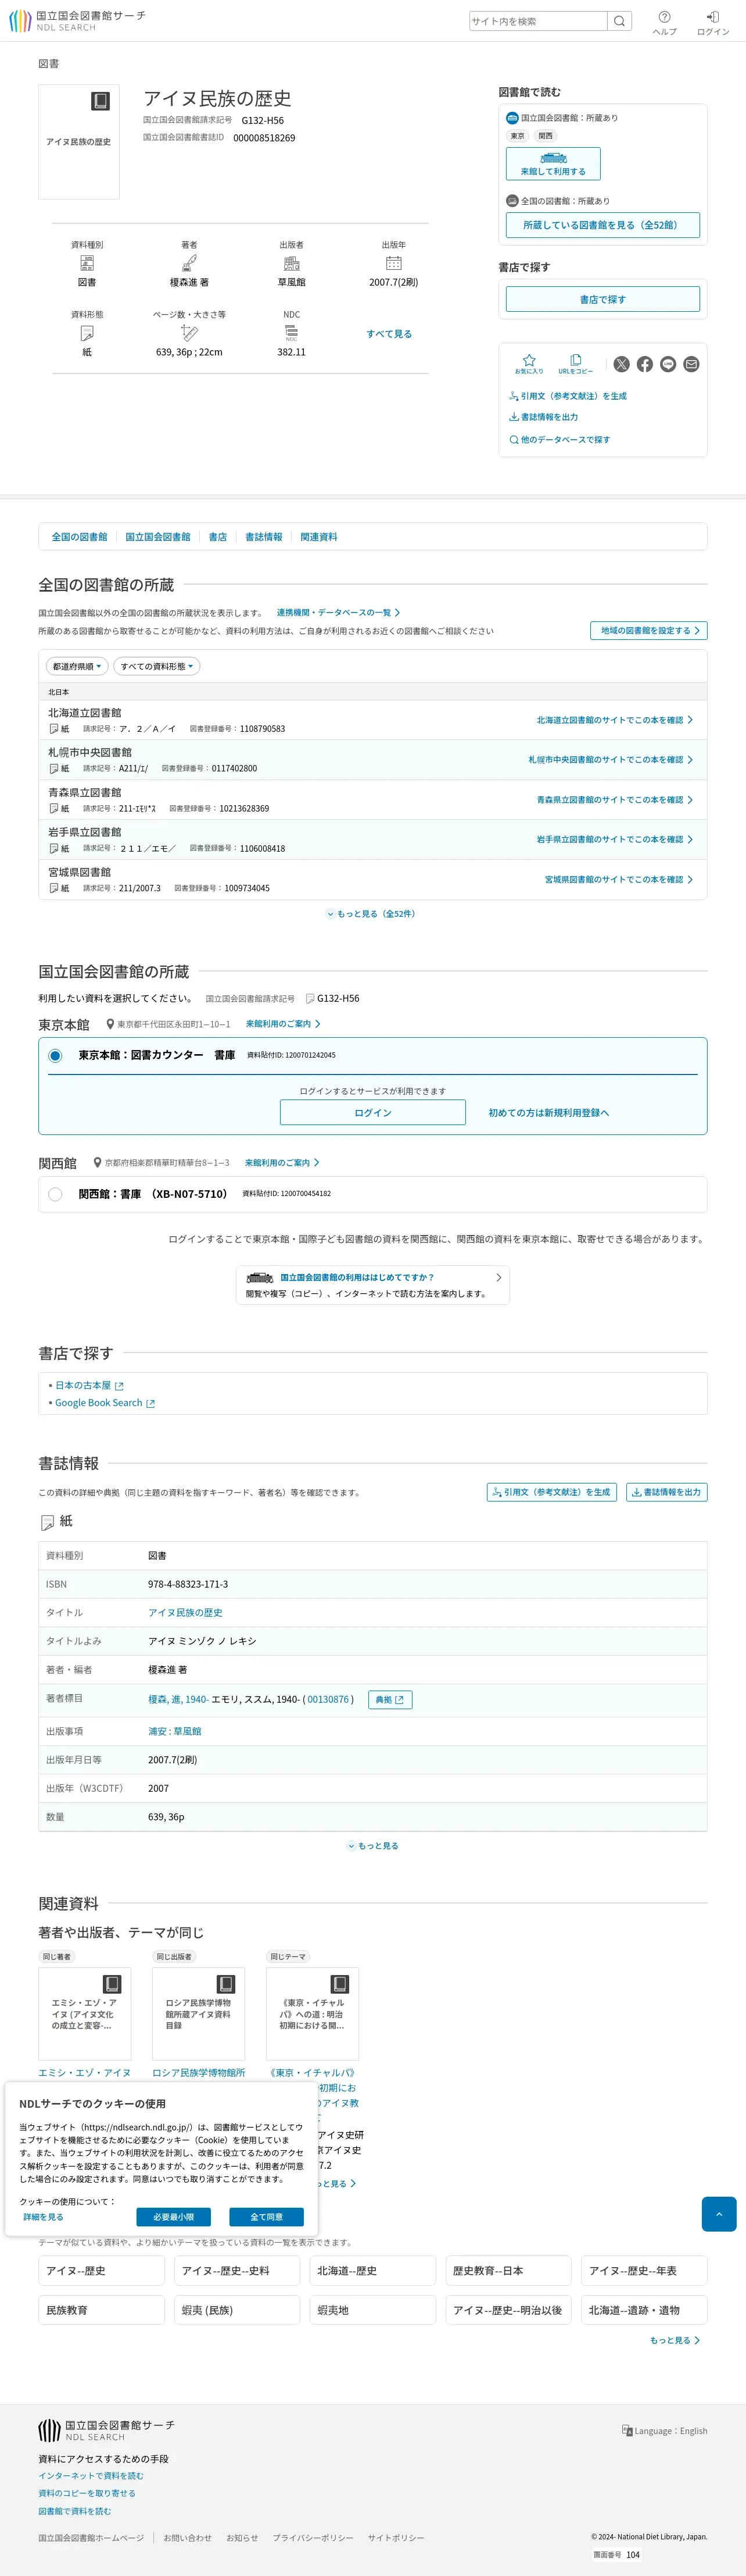Click the large ログイン button

pyautogui.click(x=372, y=1112)
